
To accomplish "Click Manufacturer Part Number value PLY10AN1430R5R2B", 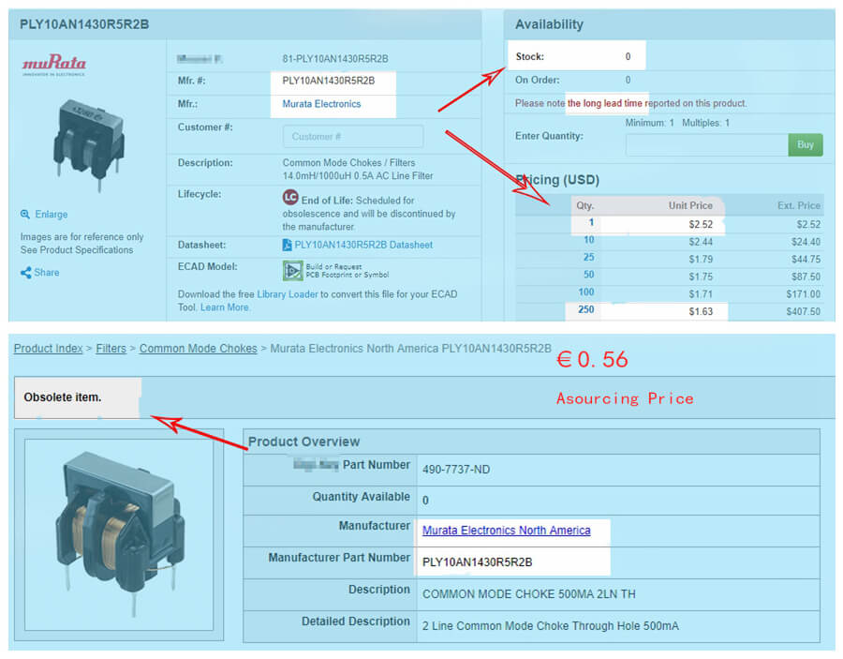I will (x=478, y=562).
